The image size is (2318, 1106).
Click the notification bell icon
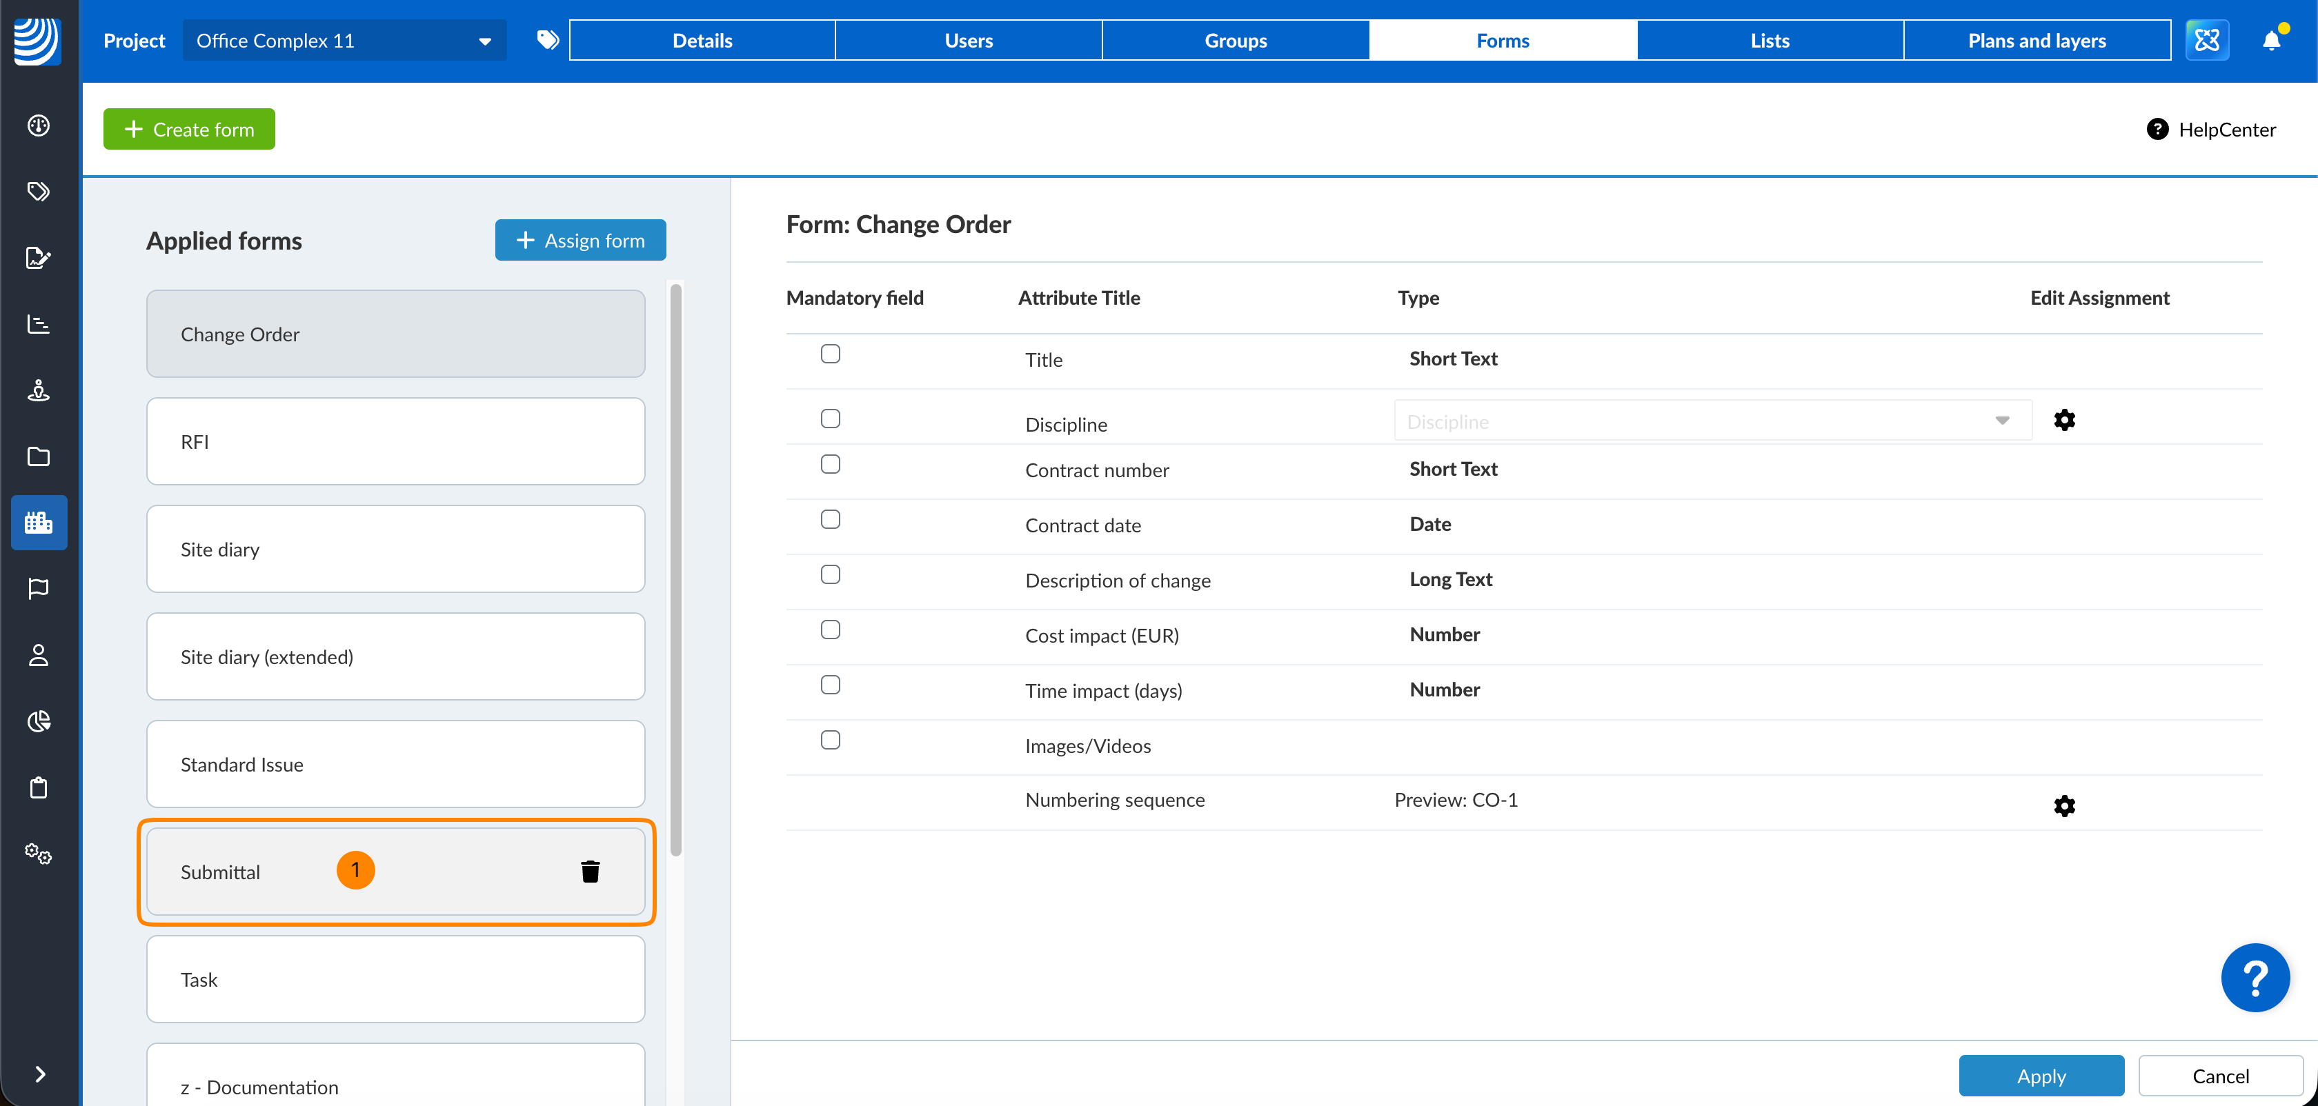2271,41
